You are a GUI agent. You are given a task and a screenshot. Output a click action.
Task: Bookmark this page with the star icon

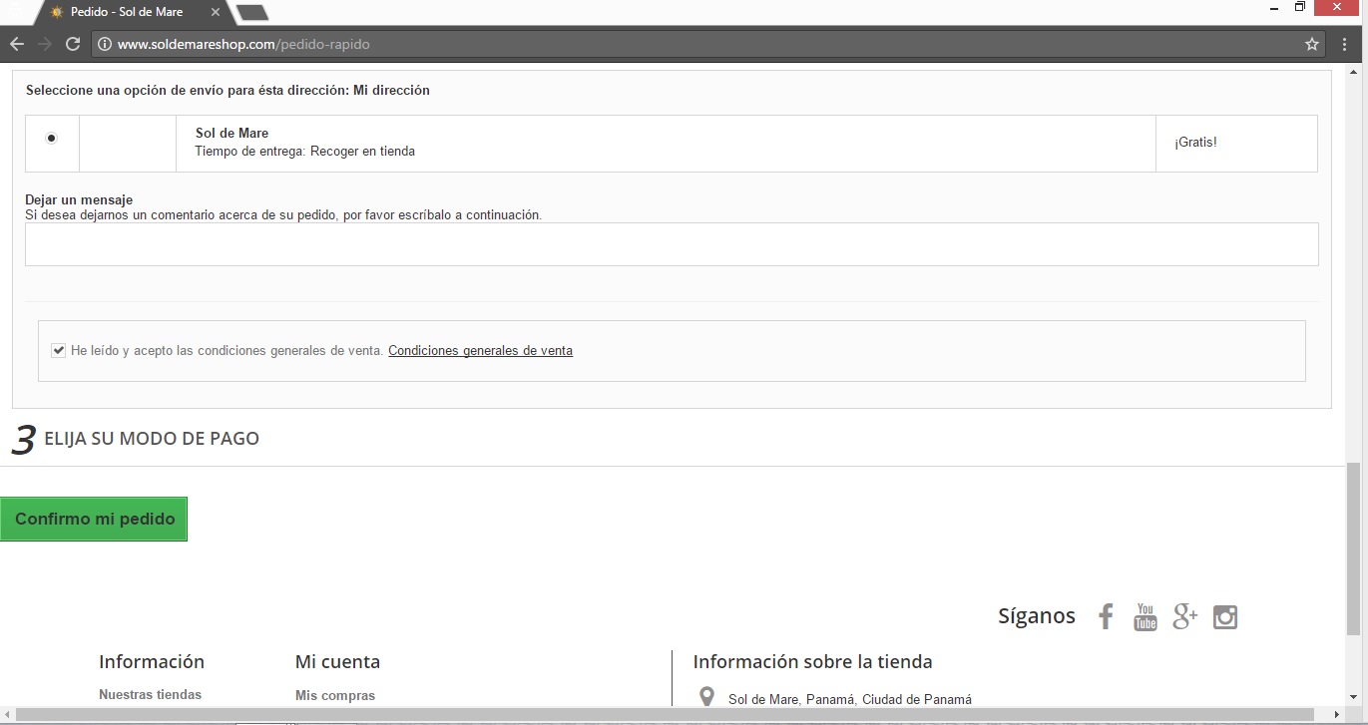coord(1312,44)
